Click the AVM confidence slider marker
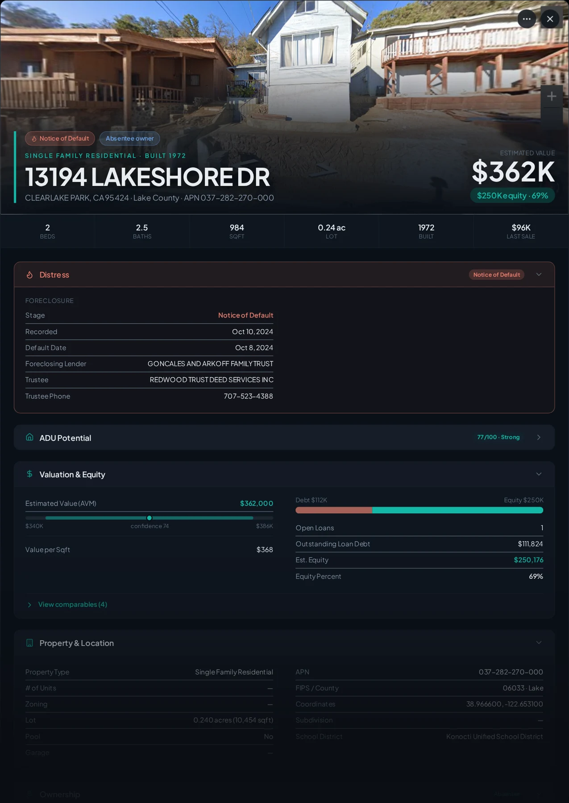Viewport: 569px width, 803px height. coord(150,518)
